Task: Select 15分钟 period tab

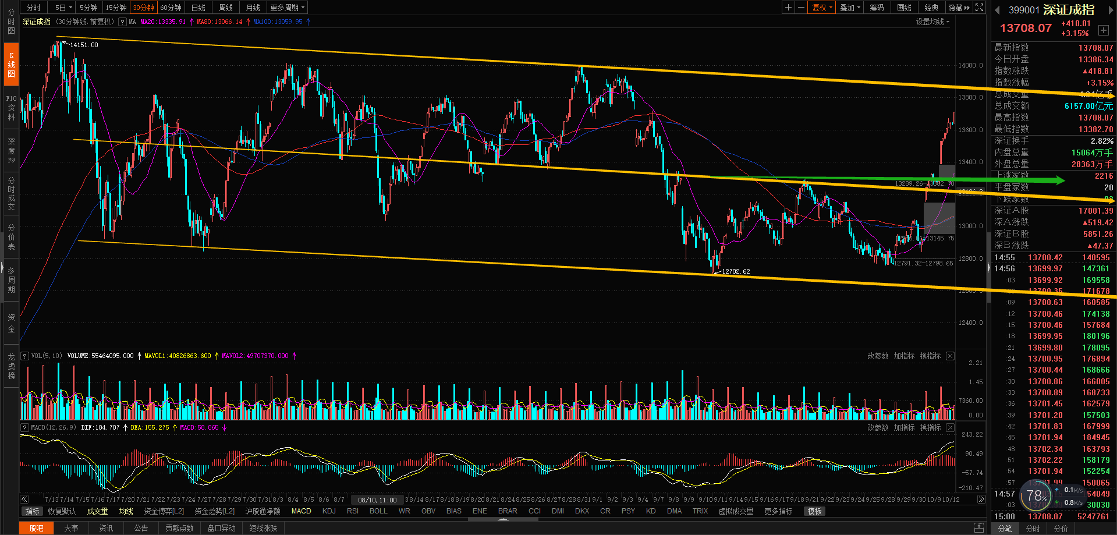Action: (x=116, y=8)
